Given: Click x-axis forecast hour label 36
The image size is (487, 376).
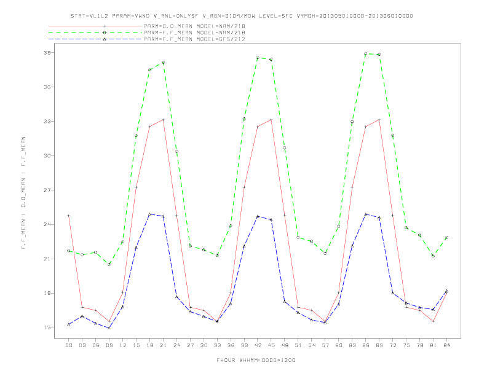Looking at the screenshot, I should (x=231, y=345).
